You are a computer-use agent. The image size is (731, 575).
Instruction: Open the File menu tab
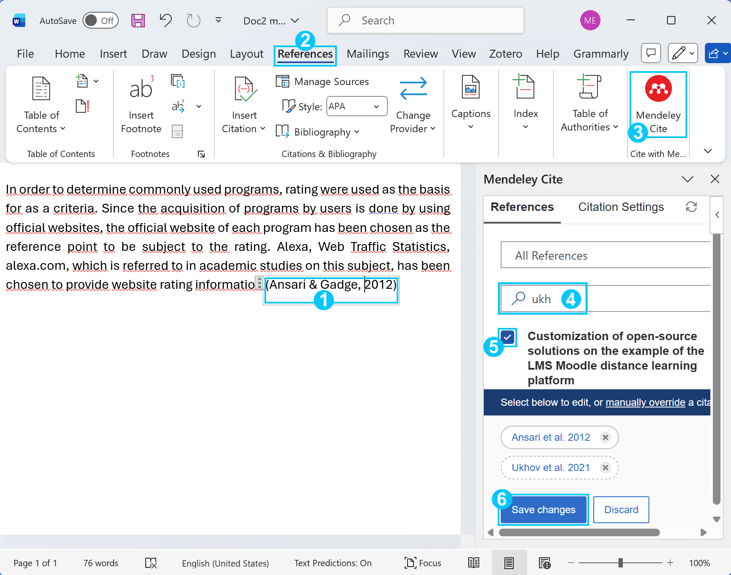pyautogui.click(x=25, y=54)
